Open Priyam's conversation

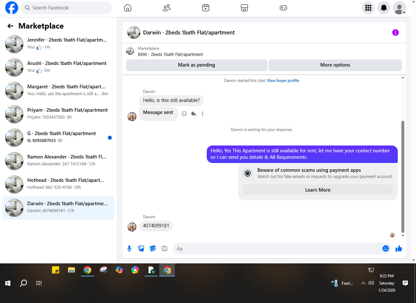coord(58,114)
